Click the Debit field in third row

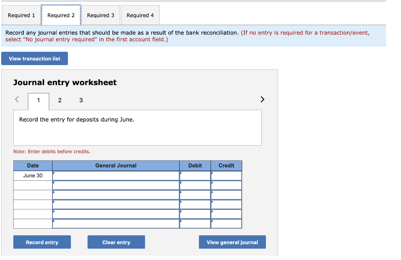[195, 195]
